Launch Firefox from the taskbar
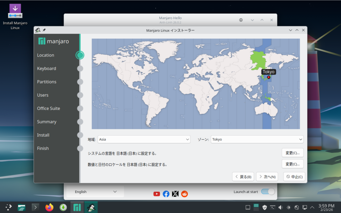This screenshot has width=341, height=213. 49,207
